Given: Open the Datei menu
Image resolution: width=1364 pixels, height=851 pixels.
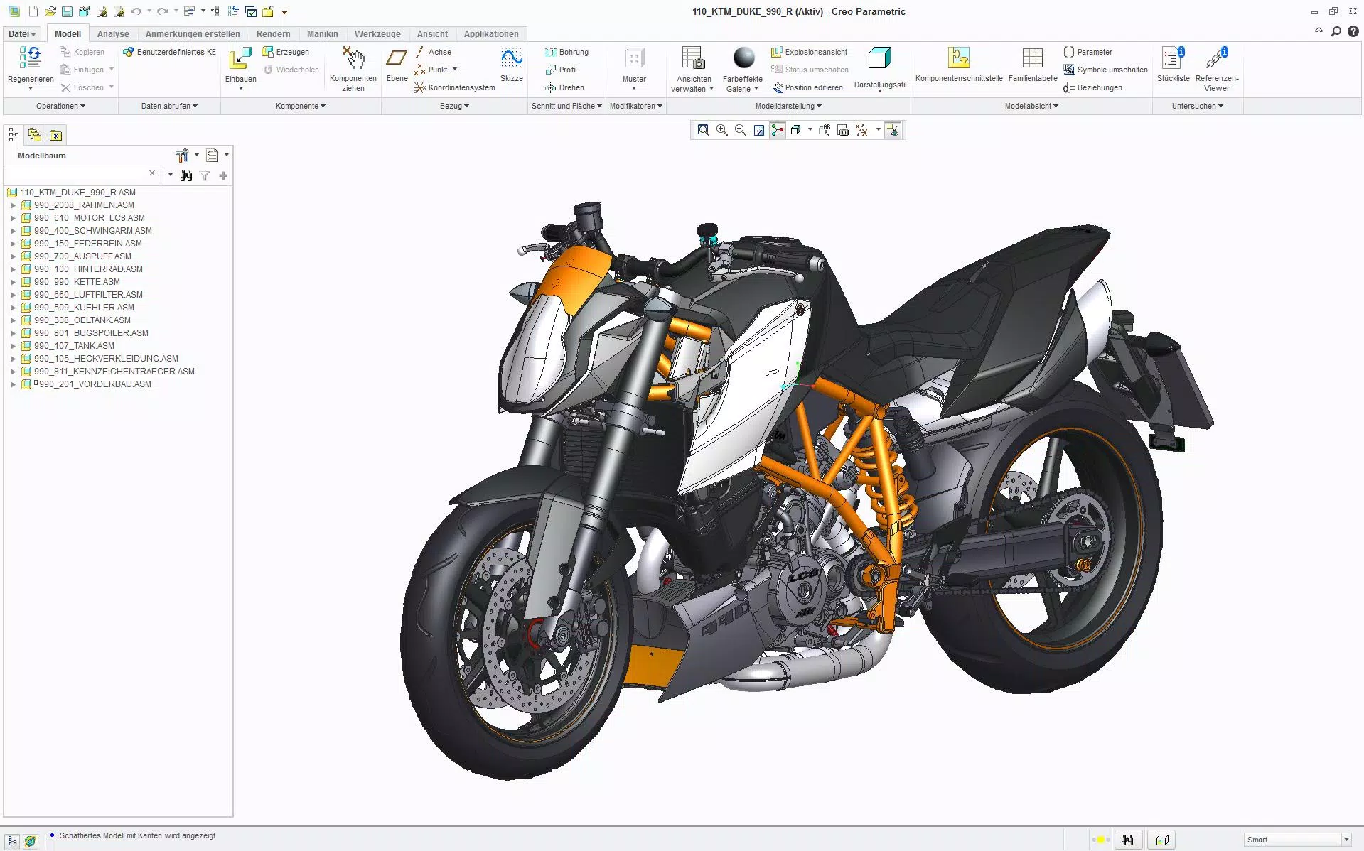Looking at the screenshot, I should pyautogui.click(x=21, y=34).
